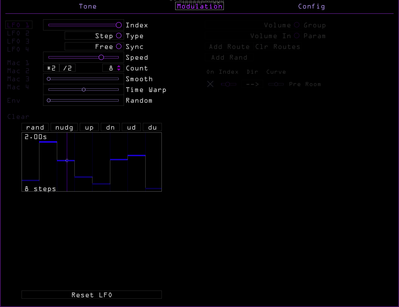Click the last, lowest step bar in graph
The width and height of the screenshot is (399, 307).
click(154, 189)
